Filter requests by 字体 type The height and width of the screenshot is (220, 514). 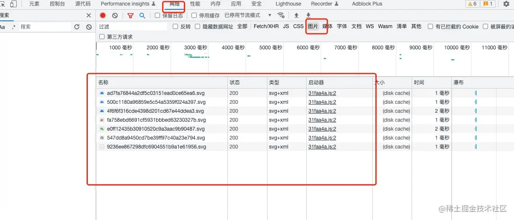(x=342, y=26)
